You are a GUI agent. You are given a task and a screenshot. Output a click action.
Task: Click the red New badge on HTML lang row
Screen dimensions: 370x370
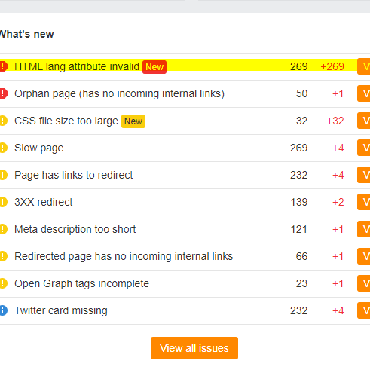point(154,67)
